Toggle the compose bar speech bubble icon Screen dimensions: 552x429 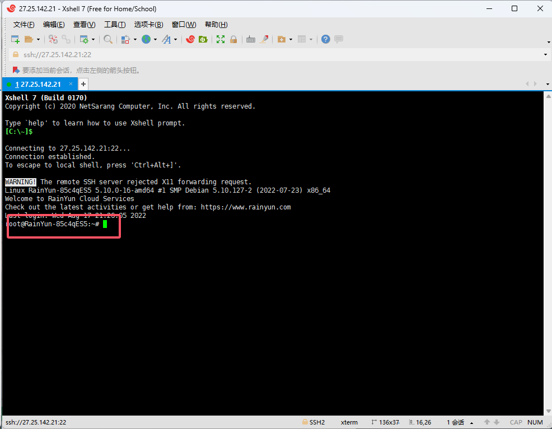pyautogui.click(x=339, y=39)
